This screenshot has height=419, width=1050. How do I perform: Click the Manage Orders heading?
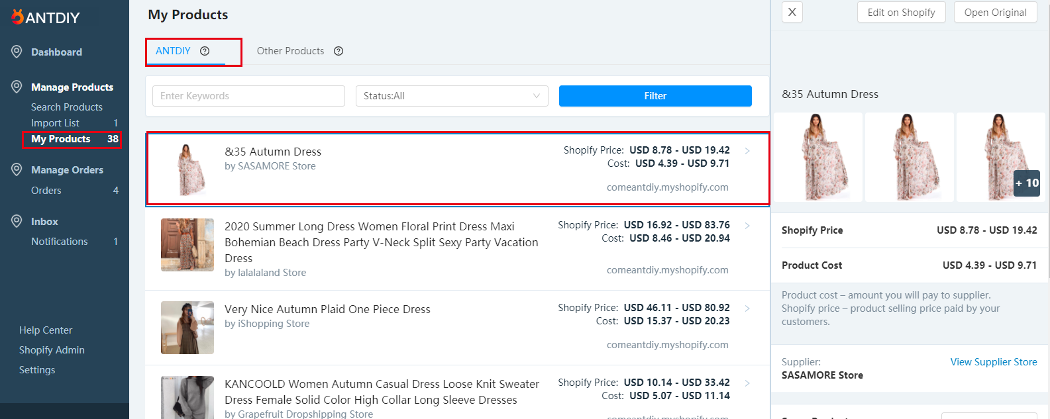coord(67,170)
